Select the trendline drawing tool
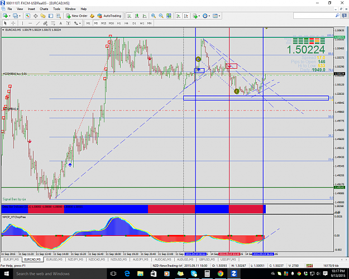The image size is (349, 279). click(x=38, y=23)
